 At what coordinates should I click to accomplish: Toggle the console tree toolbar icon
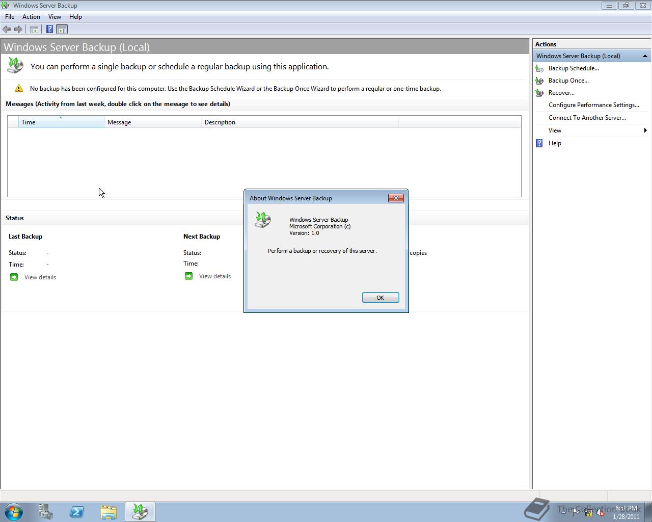pyautogui.click(x=34, y=30)
